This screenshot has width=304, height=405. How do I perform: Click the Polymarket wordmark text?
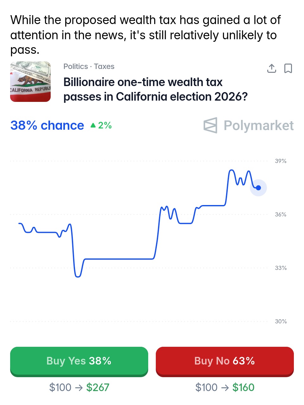(x=258, y=125)
